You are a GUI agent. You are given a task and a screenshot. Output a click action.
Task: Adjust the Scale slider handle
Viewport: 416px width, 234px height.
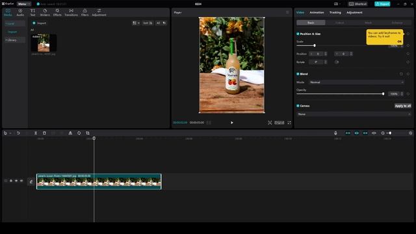point(315,45)
